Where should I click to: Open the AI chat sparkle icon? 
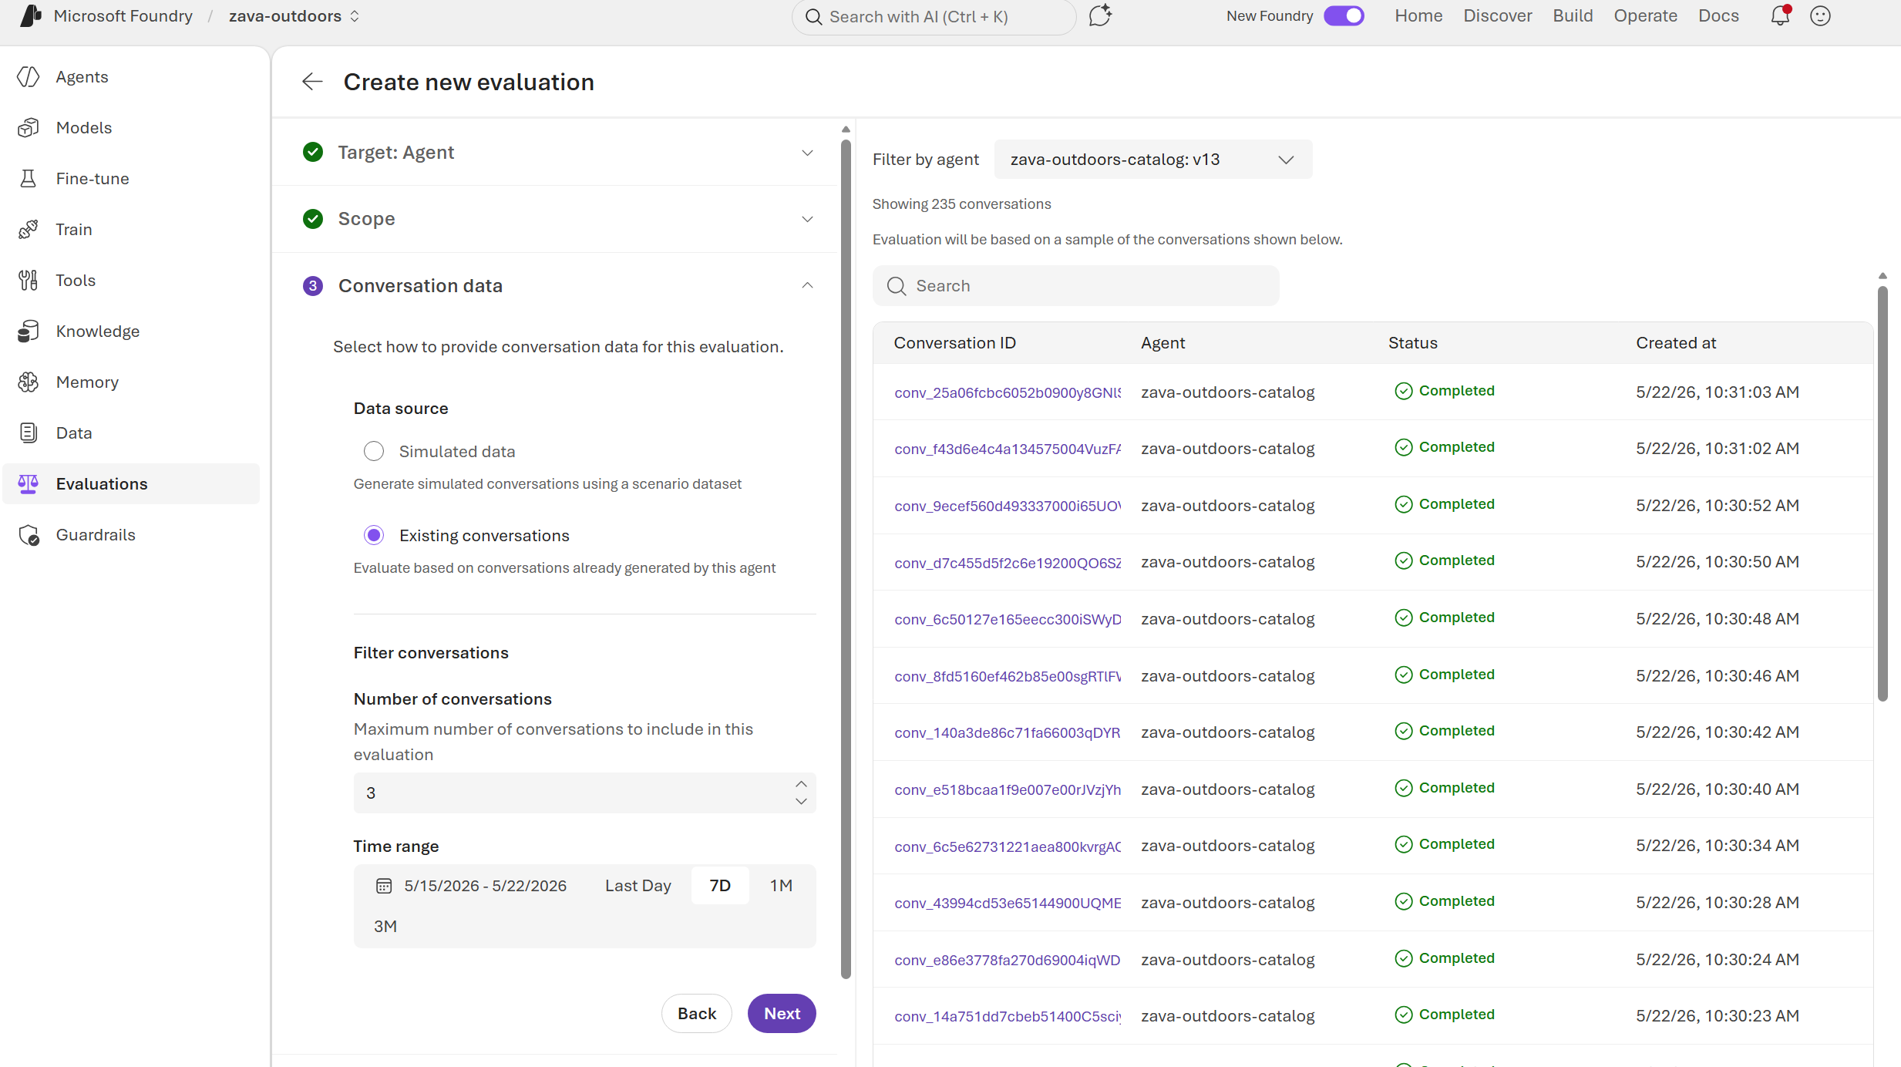pyautogui.click(x=1100, y=15)
